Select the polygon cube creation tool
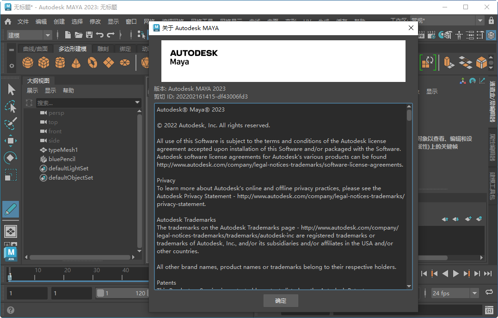The image size is (498, 318). (x=44, y=62)
